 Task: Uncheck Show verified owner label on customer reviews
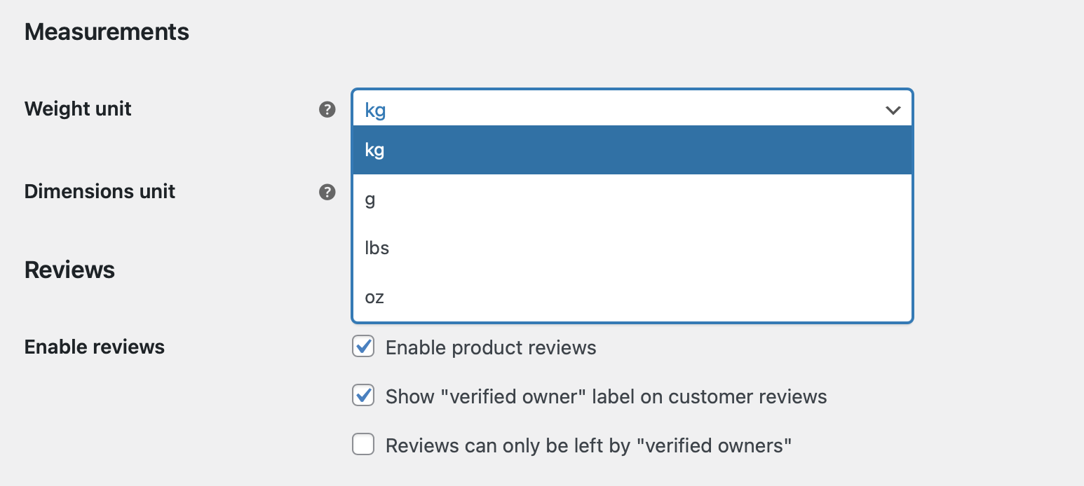[x=363, y=396]
